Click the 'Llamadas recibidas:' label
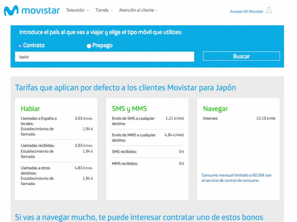This screenshot has width=297, height=222. pyautogui.click(x=38, y=146)
